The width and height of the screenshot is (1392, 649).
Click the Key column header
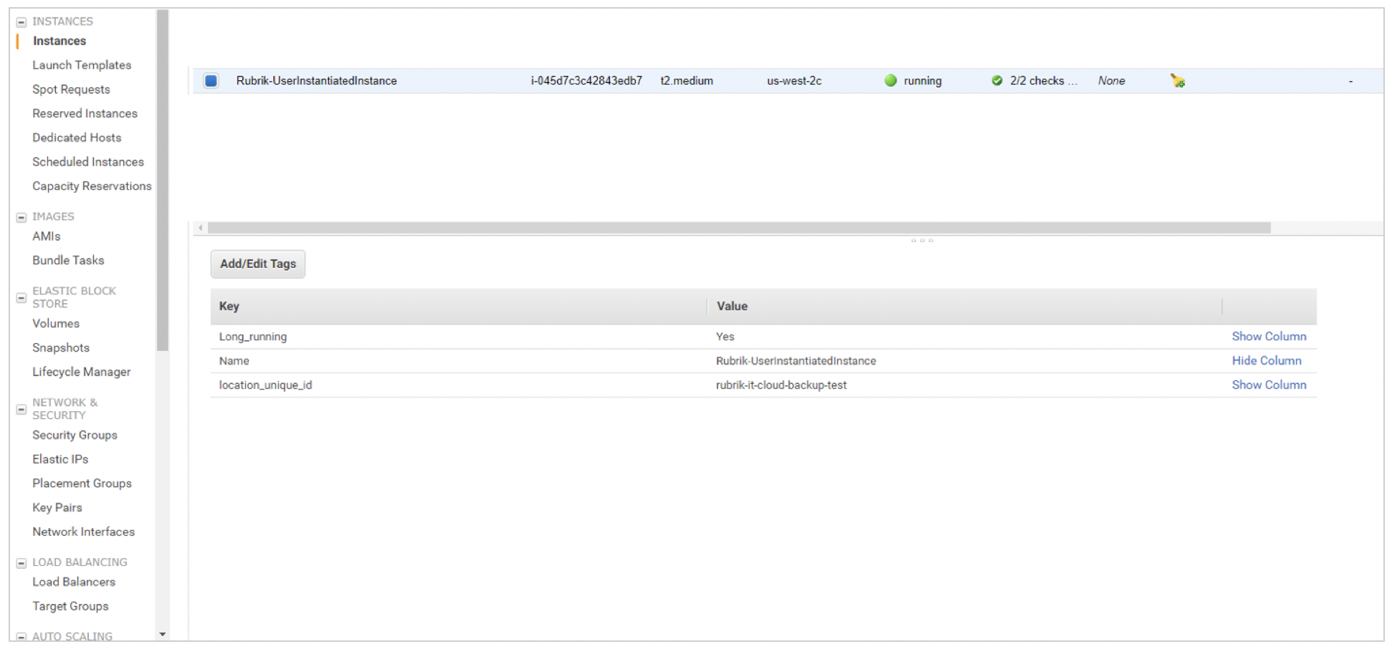(x=459, y=307)
